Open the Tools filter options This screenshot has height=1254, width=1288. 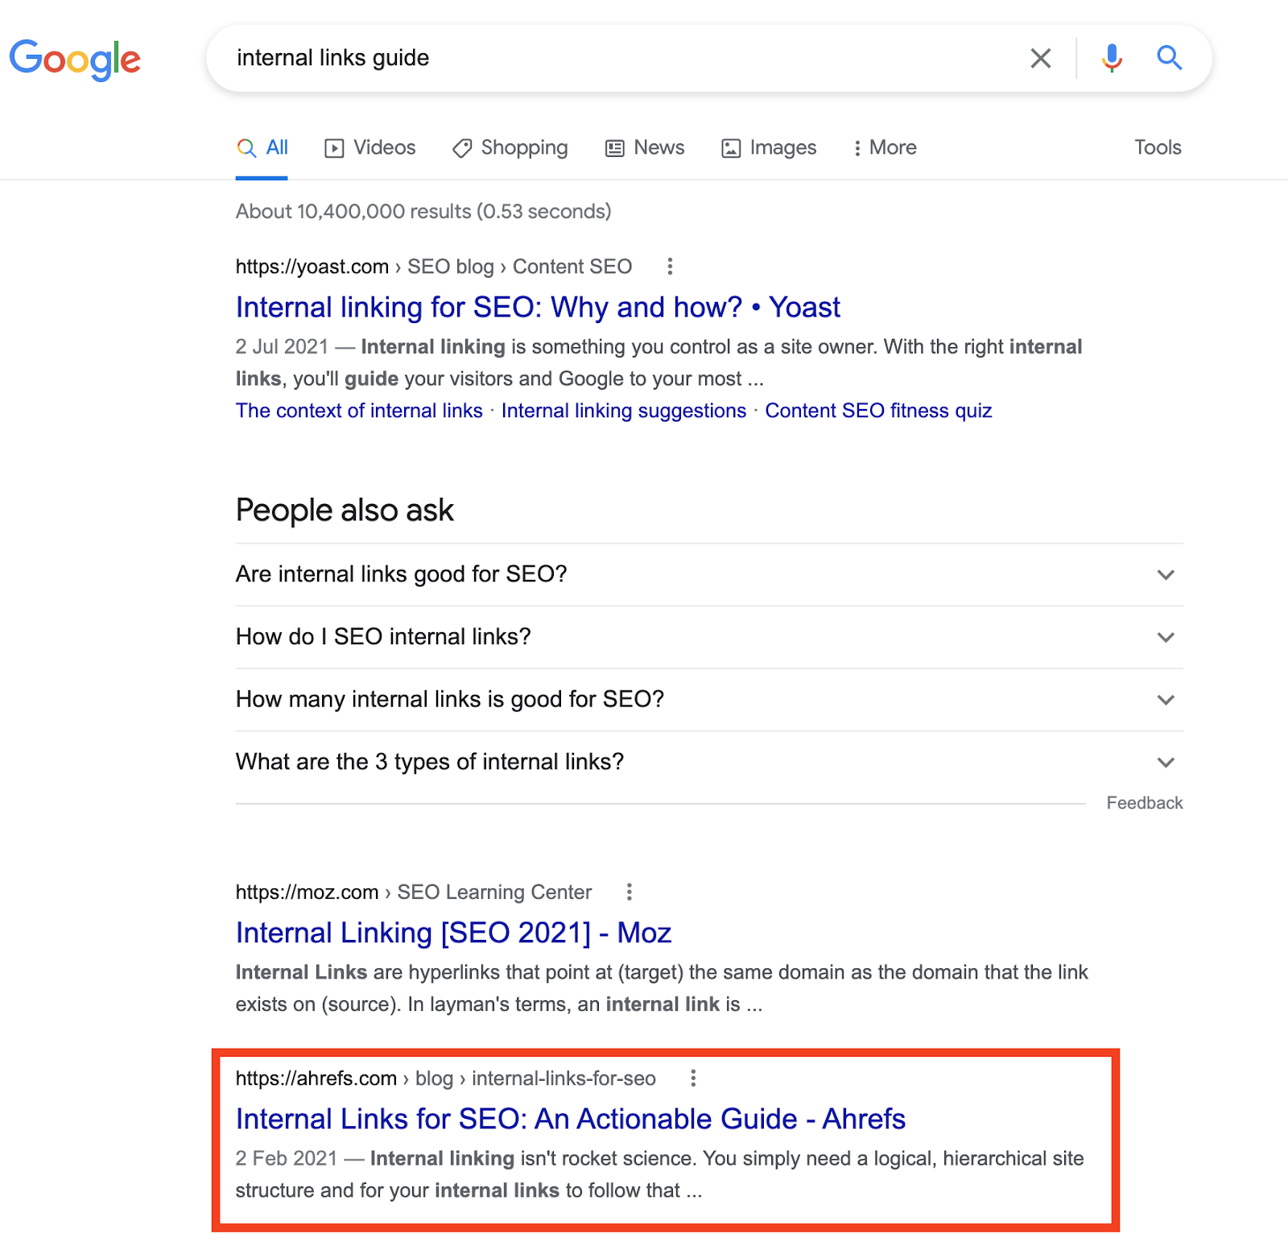click(x=1158, y=147)
